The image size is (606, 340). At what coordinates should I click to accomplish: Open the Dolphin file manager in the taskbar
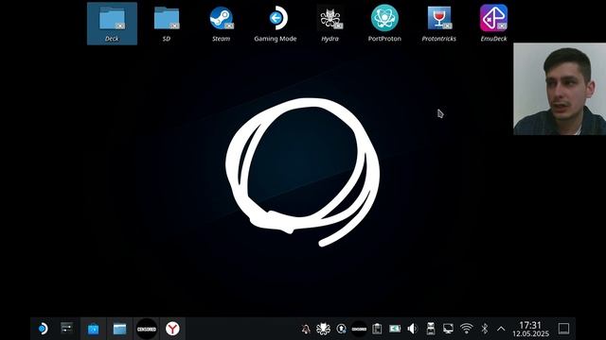[119, 329]
